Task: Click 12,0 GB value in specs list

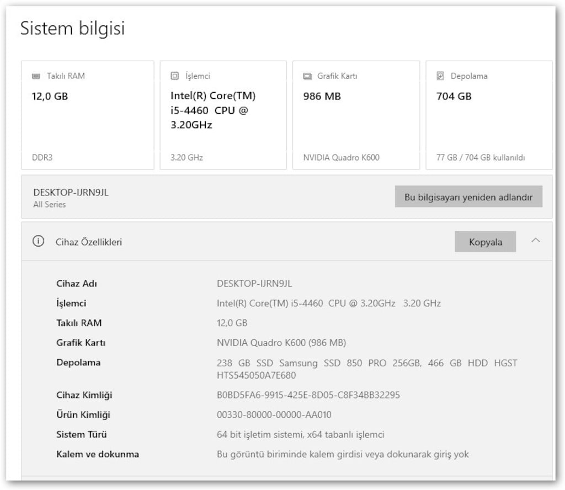Action: (232, 323)
